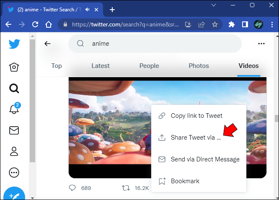
Task: Bookmark the page with star icon
Action: point(215,24)
